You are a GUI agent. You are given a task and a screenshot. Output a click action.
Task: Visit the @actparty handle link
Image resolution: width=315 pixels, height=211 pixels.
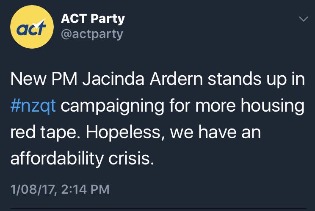(x=92, y=34)
